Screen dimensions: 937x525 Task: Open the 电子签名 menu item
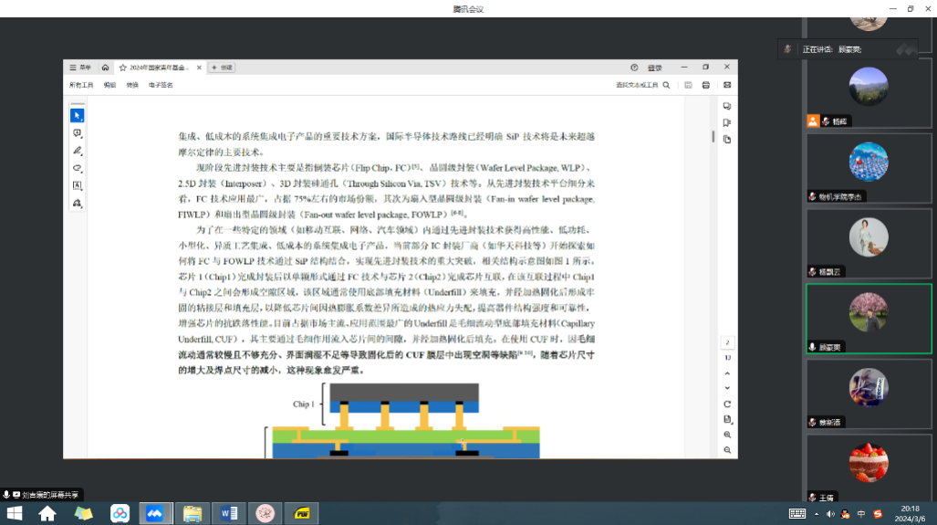(x=161, y=85)
